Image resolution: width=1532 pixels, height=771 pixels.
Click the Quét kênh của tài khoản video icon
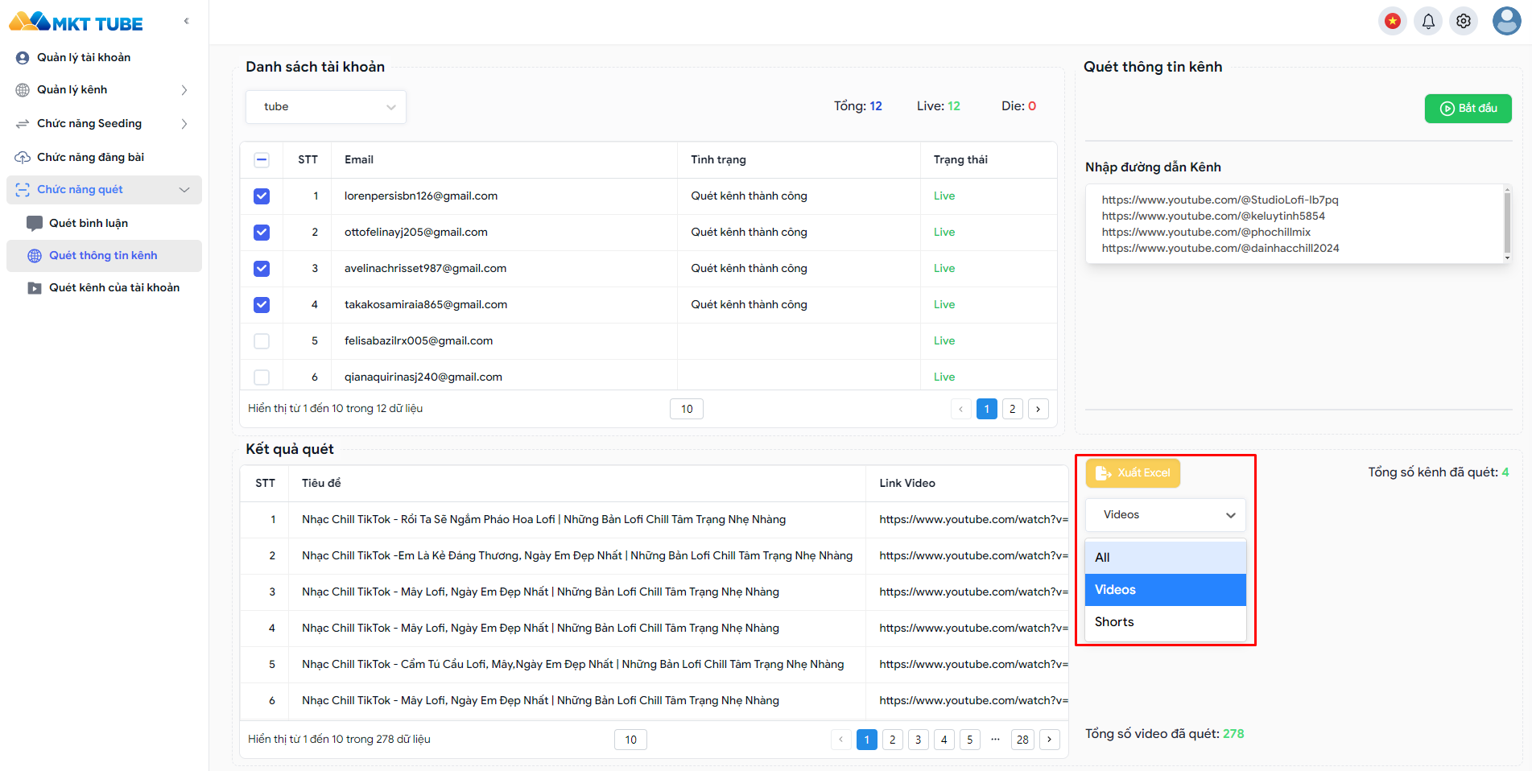(35, 288)
